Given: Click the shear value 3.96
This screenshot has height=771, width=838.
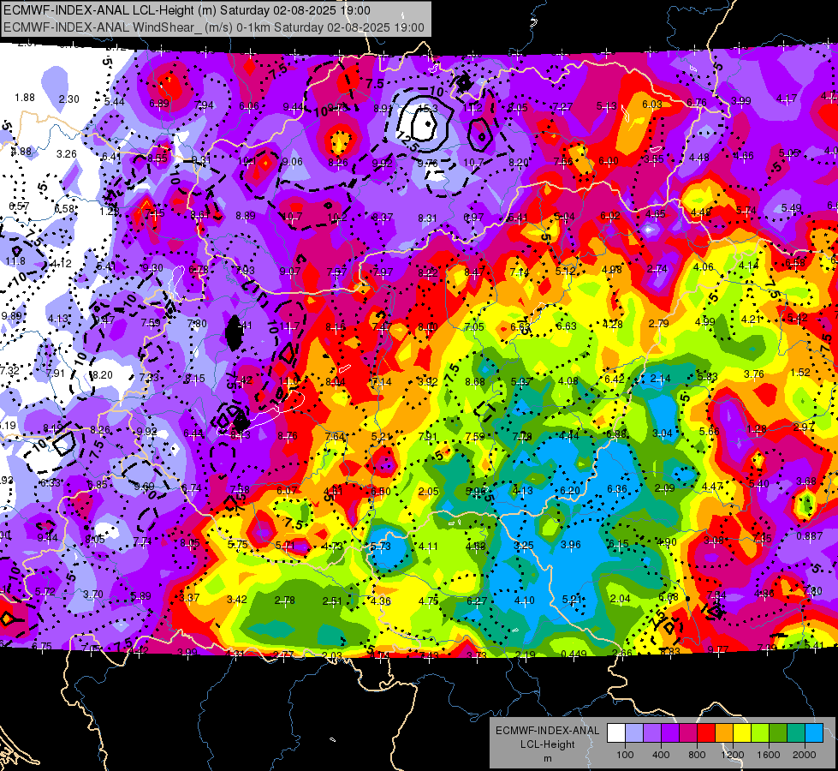Looking at the screenshot, I should tap(571, 545).
